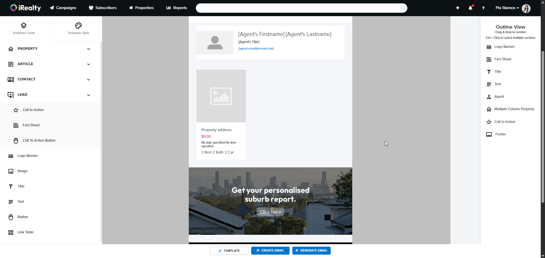The image size is (545, 258).
Task: Click the top search input field
Action: (x=298, y=8)
